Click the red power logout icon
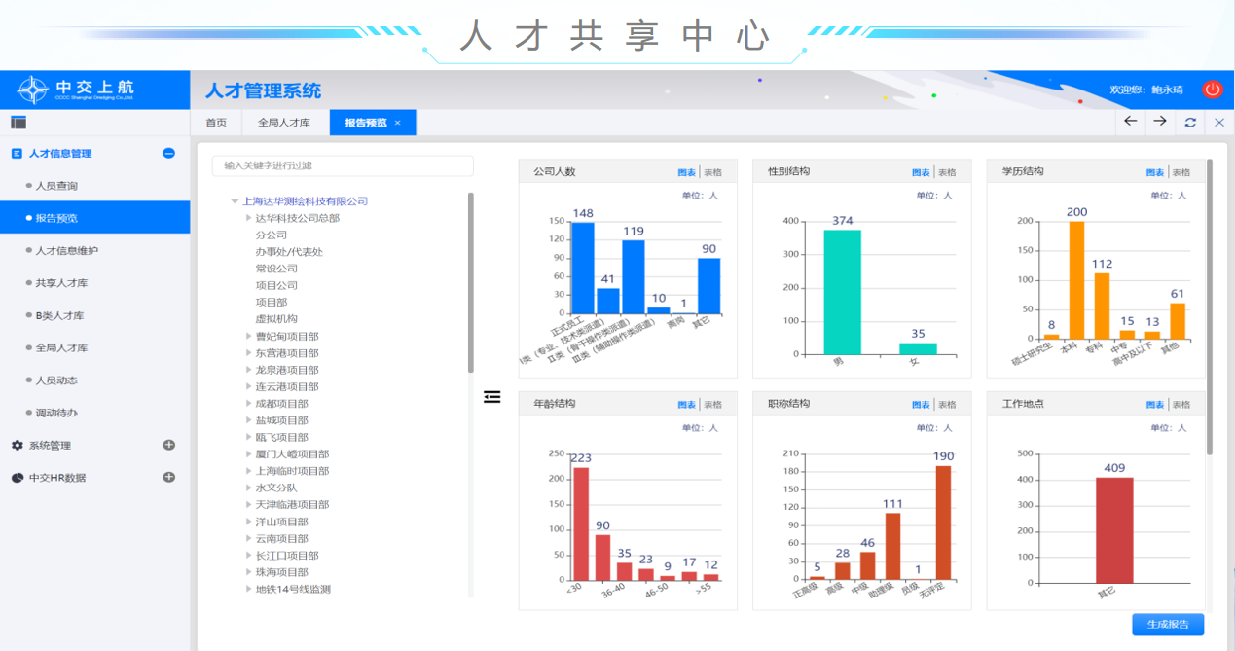Viewport: 1235px width, 651px height. tap(1212, 90)
